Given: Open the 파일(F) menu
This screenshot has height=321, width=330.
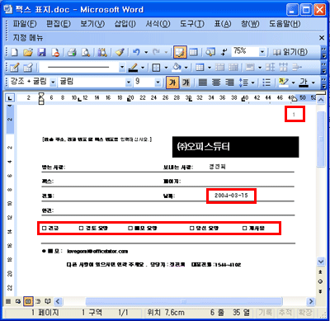Looking at the screenshot, I should [x=25, y=24].
